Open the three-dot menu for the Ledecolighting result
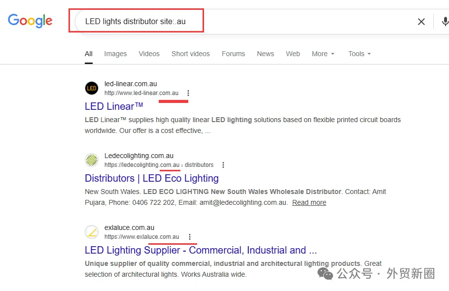 point(223,165)
